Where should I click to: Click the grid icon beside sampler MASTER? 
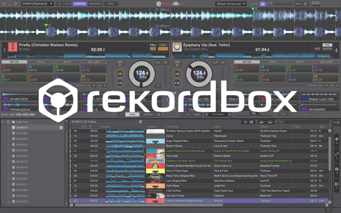pyautogui.click(x=159, y=115)
